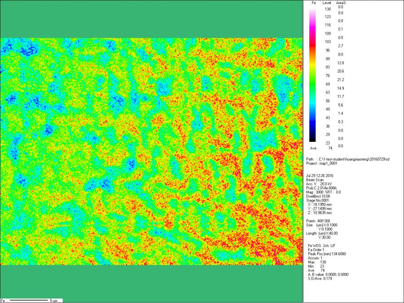Select level value "36" in legend
404x303 pixels.
[328, 126]
